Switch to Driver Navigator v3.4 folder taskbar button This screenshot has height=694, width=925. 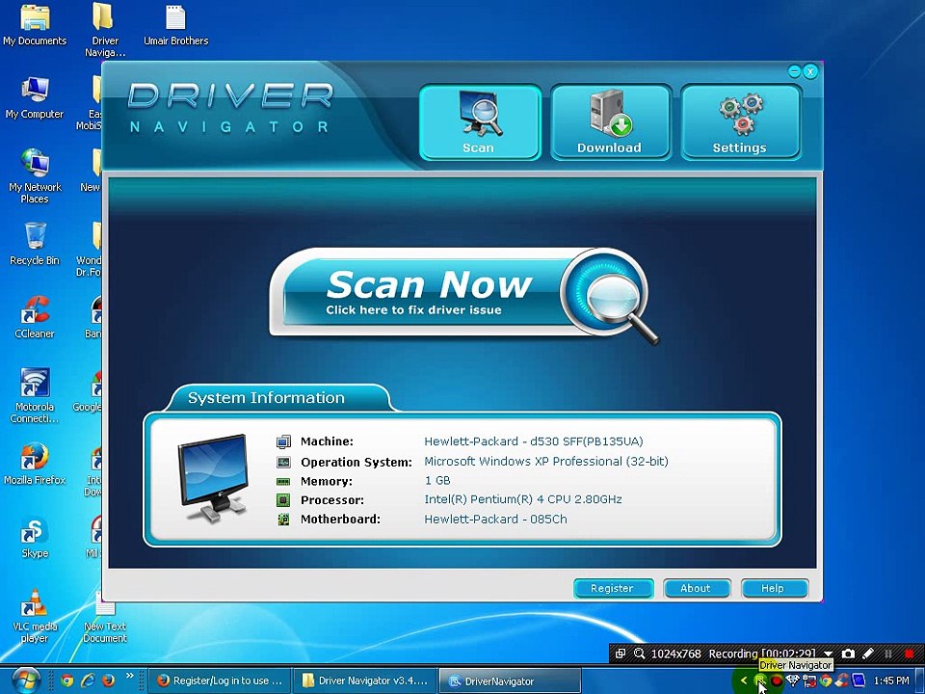(365, 681)
